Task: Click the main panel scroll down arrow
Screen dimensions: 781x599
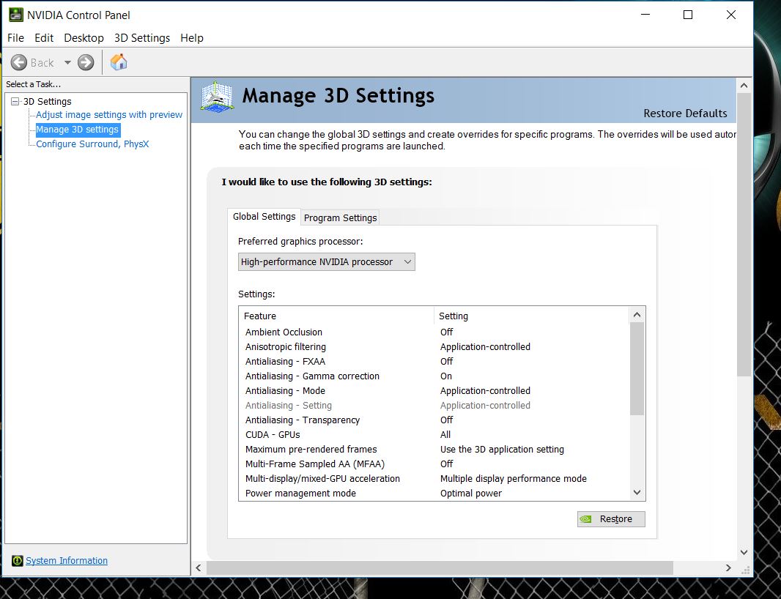Action: coord(744,552)
